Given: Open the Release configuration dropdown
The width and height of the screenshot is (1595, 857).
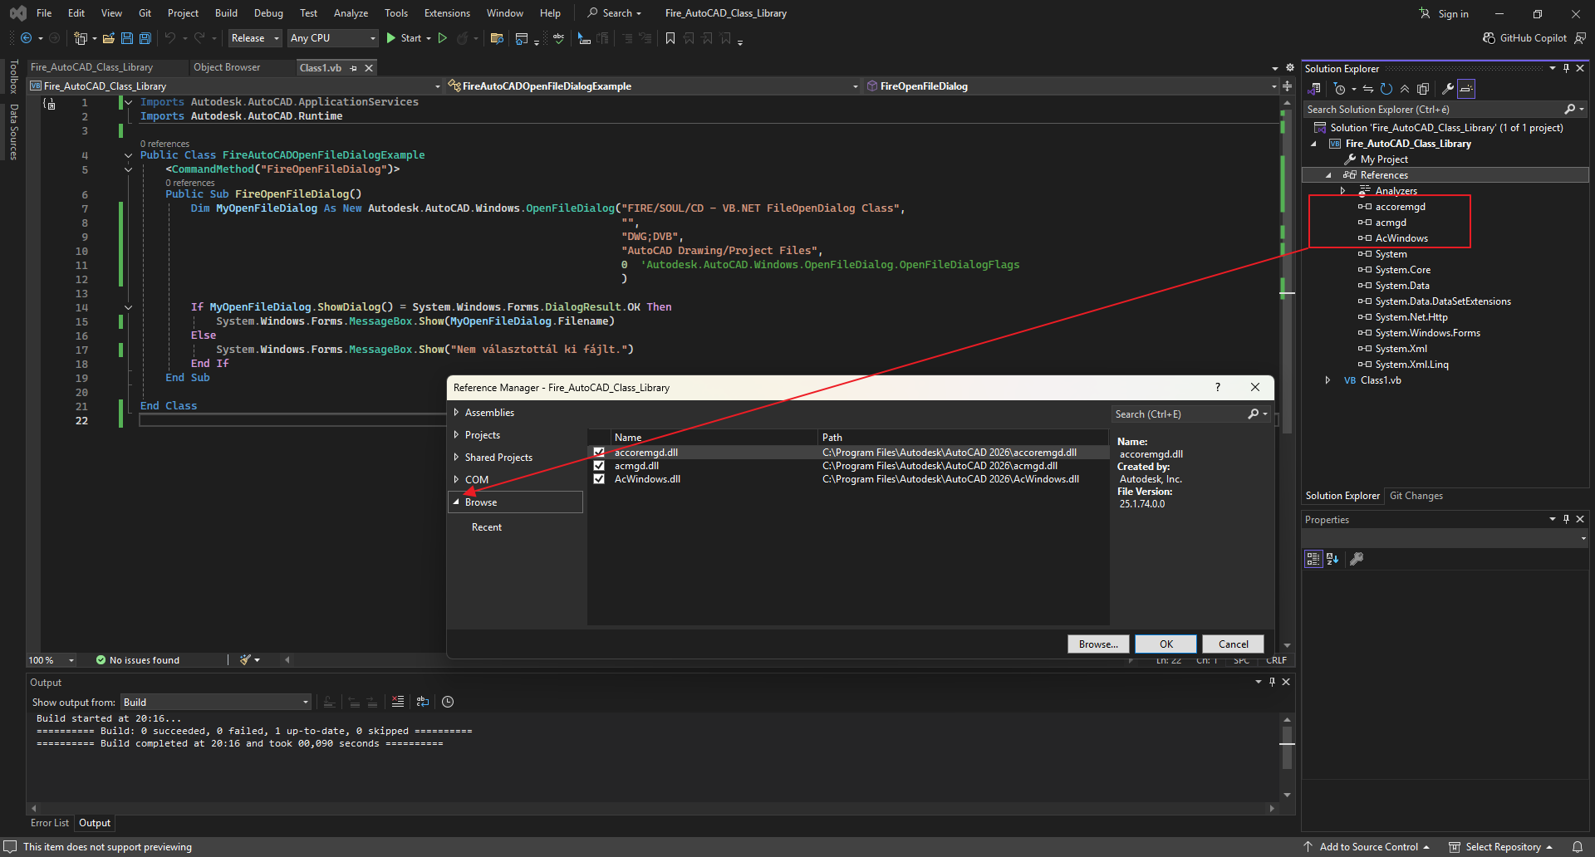Looking at the screenshot, I should coord(255,38).
